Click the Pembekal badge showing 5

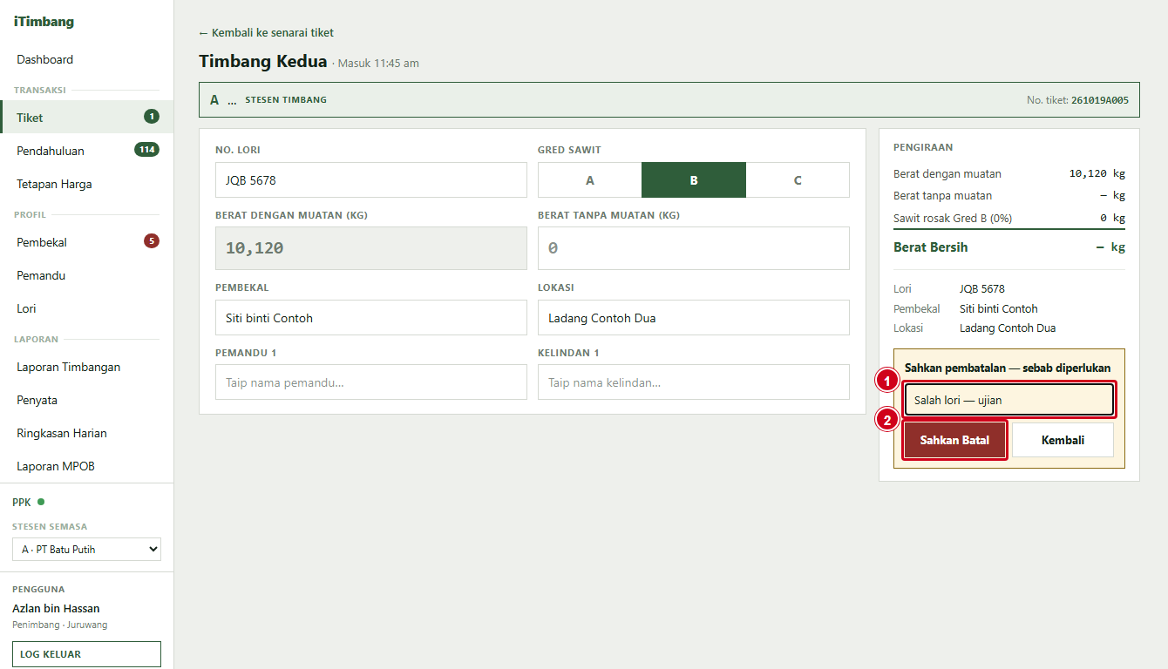point(152,241)
